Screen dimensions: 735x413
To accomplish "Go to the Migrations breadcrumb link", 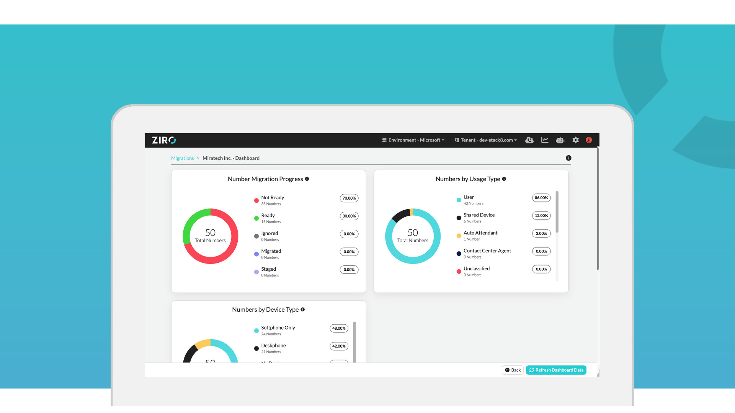I will 182,158.
